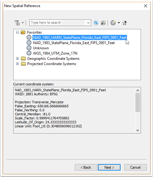Image resolution: width=153 pixels, height=177 pixels.
Task: Click the Add To Favorites star icon
Action: (125, 23)
